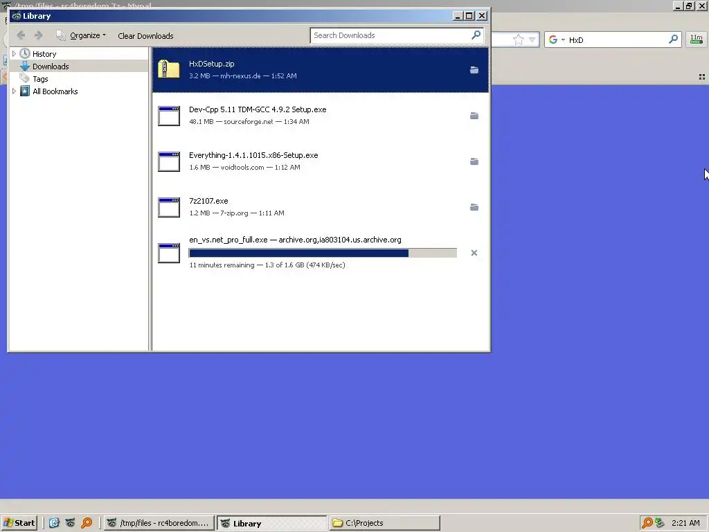The height and width of the screenshot is (532, 709).
Task: Select History in the sidebar
Action: 44,54
